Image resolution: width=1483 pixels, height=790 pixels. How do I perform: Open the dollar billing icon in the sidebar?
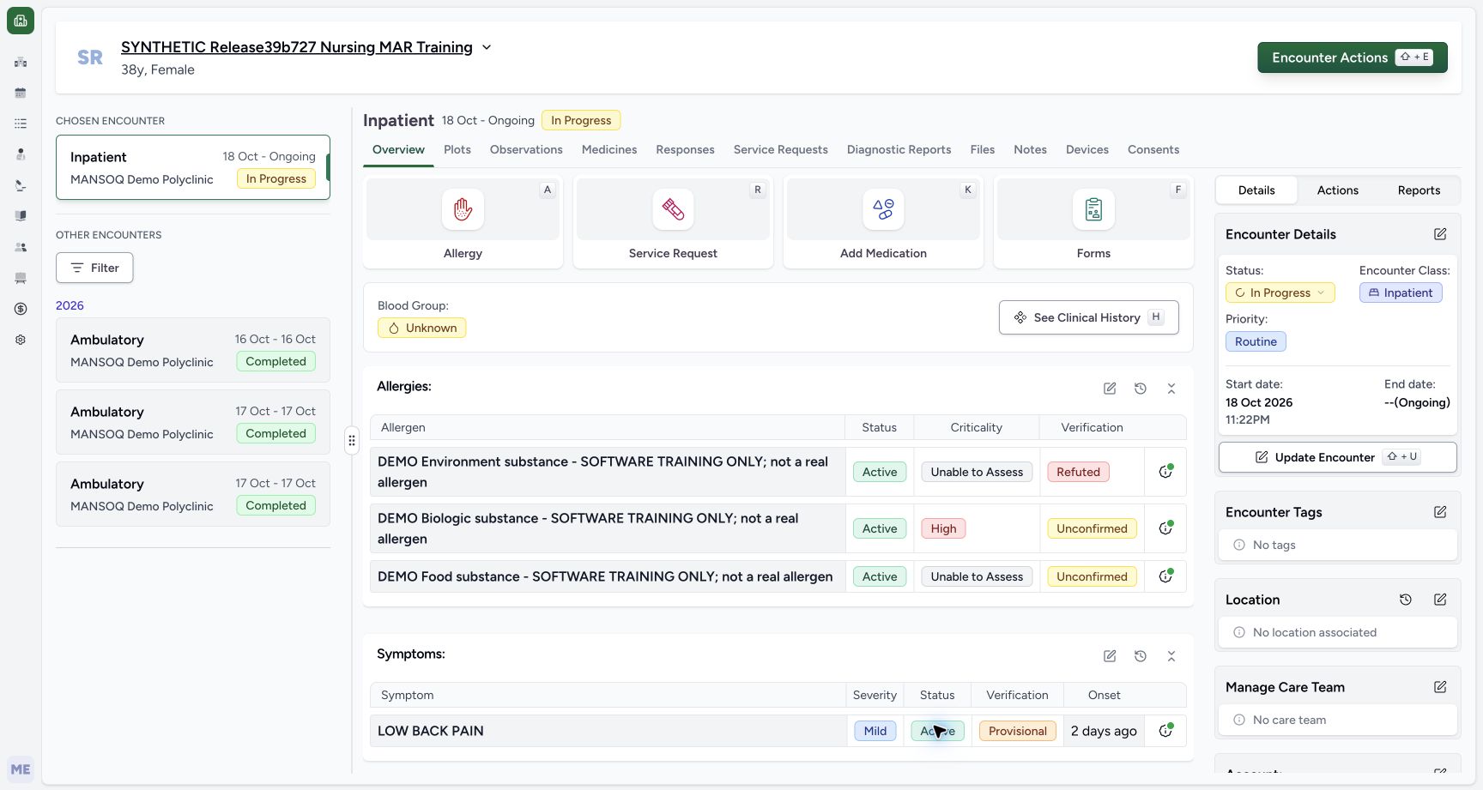pos(21,309)
